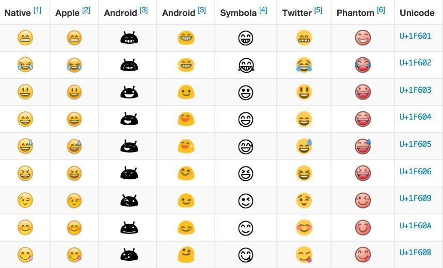Click the yellow Android blob emoji for U+1F60A
The image size is (443, 268).
186,227
